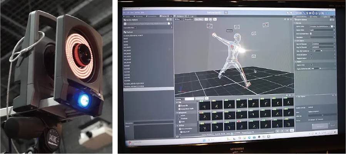The width and height of the screenshot is (346, 154).
Task: Select the test_take01 capture in the list
Action: pos(127,47)
